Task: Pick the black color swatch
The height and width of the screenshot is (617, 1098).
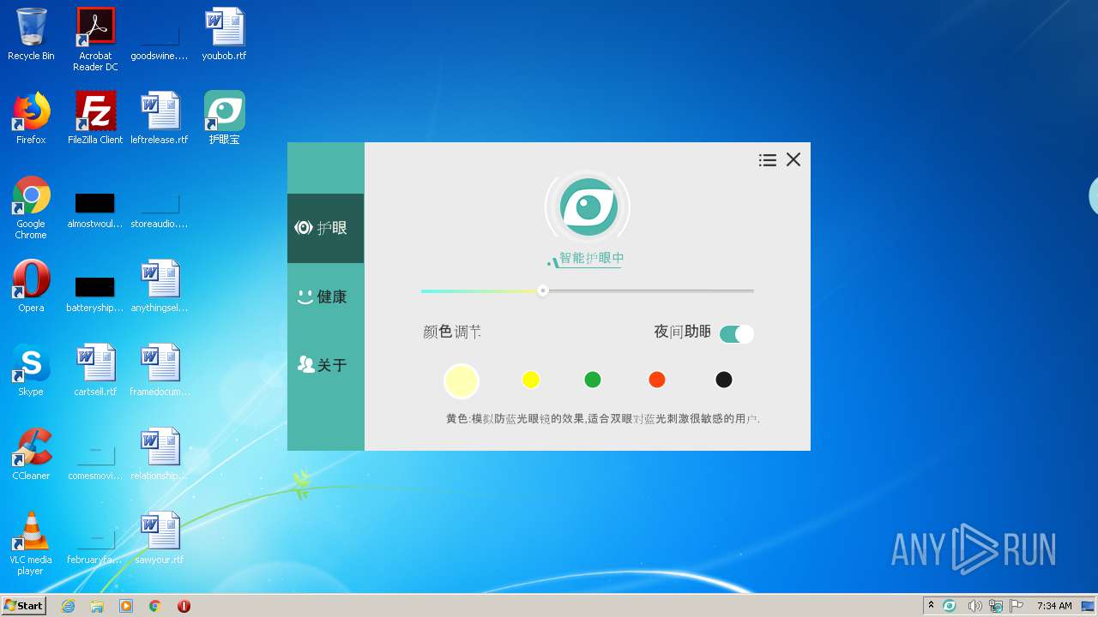Action: 724,380
